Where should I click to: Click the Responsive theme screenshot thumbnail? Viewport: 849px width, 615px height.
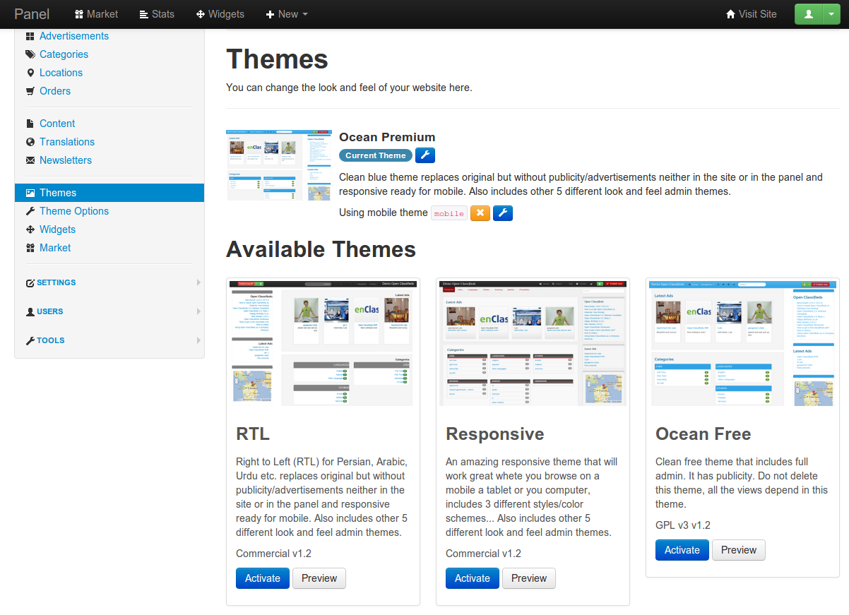[x=533, y=343]
